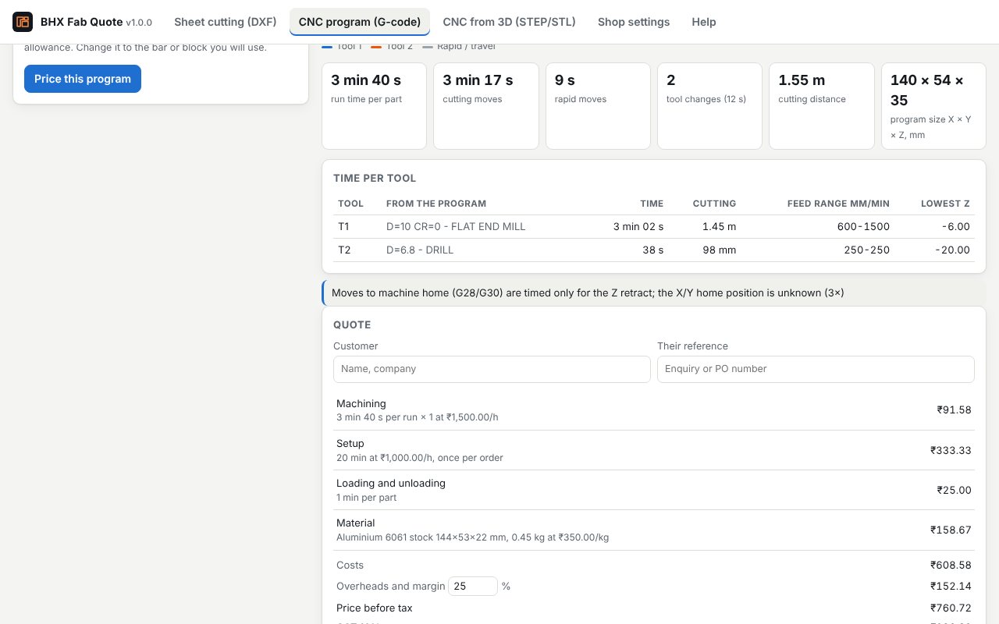Open the Sheet cutting (DXF) tab
The image size is (999, 624).
226,22
